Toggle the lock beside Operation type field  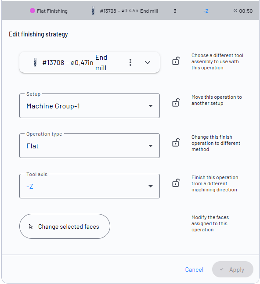(x=176, y=143)
